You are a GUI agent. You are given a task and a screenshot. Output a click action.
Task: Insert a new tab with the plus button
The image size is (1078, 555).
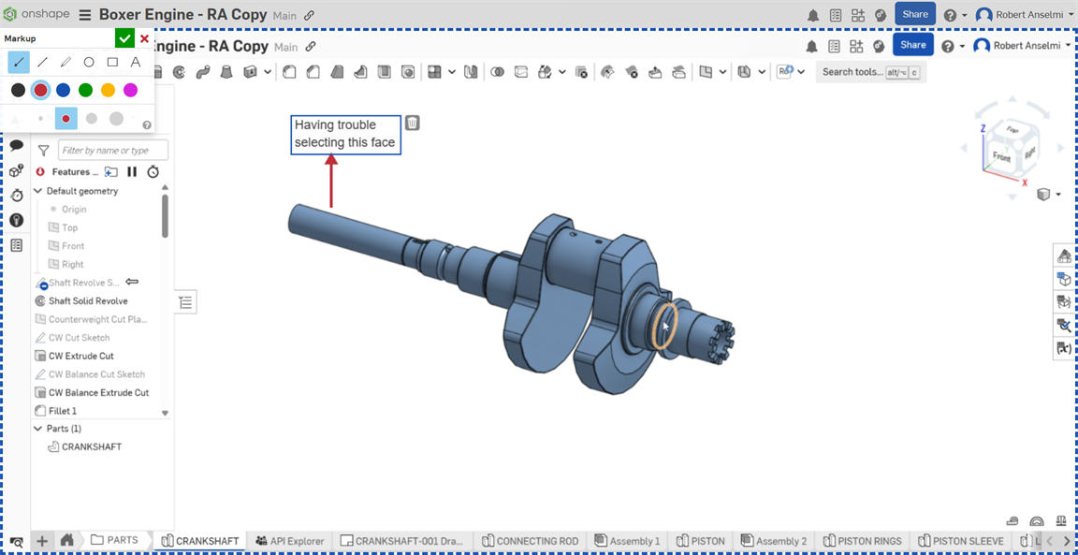pos(42,541)
